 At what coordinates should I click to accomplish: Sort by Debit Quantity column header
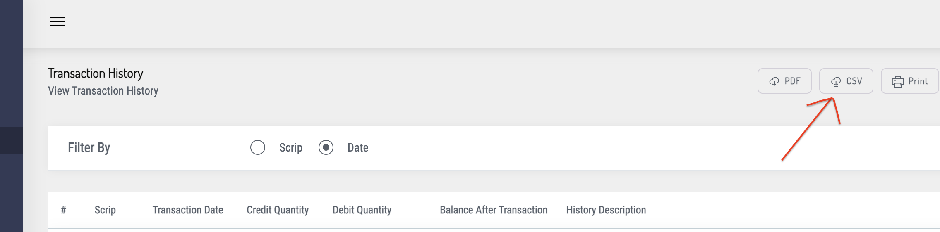click(x=362, y=210)
